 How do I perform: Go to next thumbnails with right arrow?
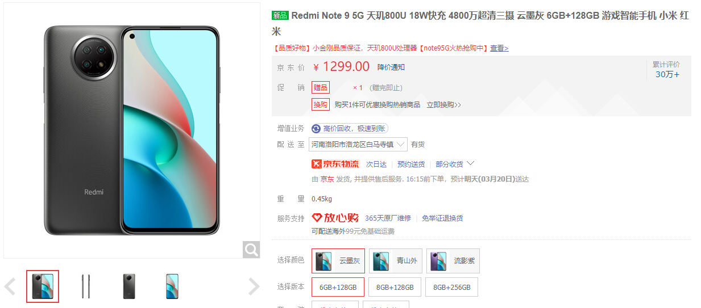tap(254, 286)
